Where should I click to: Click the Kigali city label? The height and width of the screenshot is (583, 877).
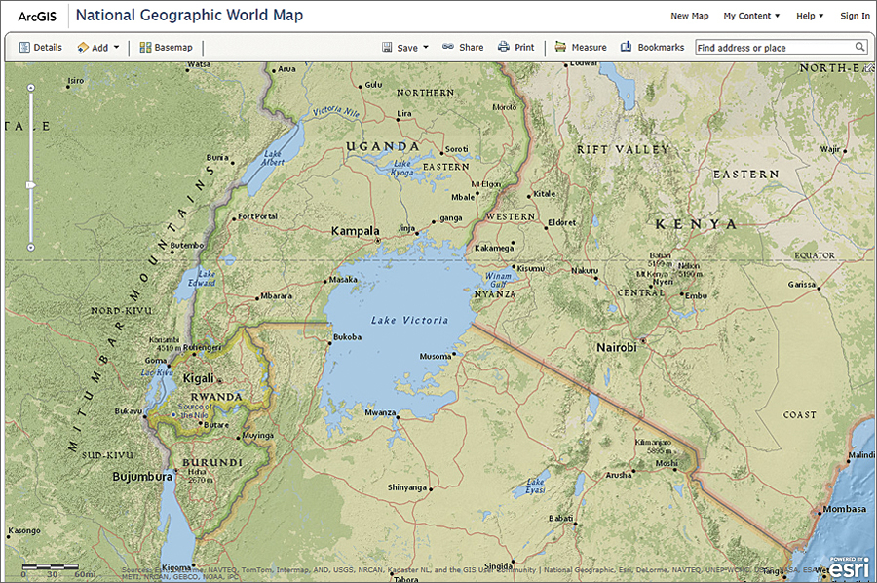[199, 378]
